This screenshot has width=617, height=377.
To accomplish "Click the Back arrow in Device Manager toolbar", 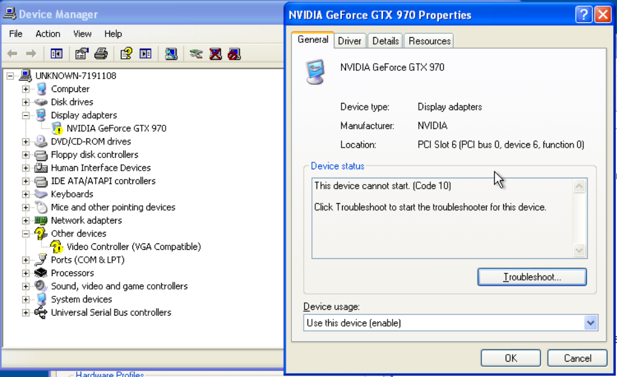I will click(13, 54).
